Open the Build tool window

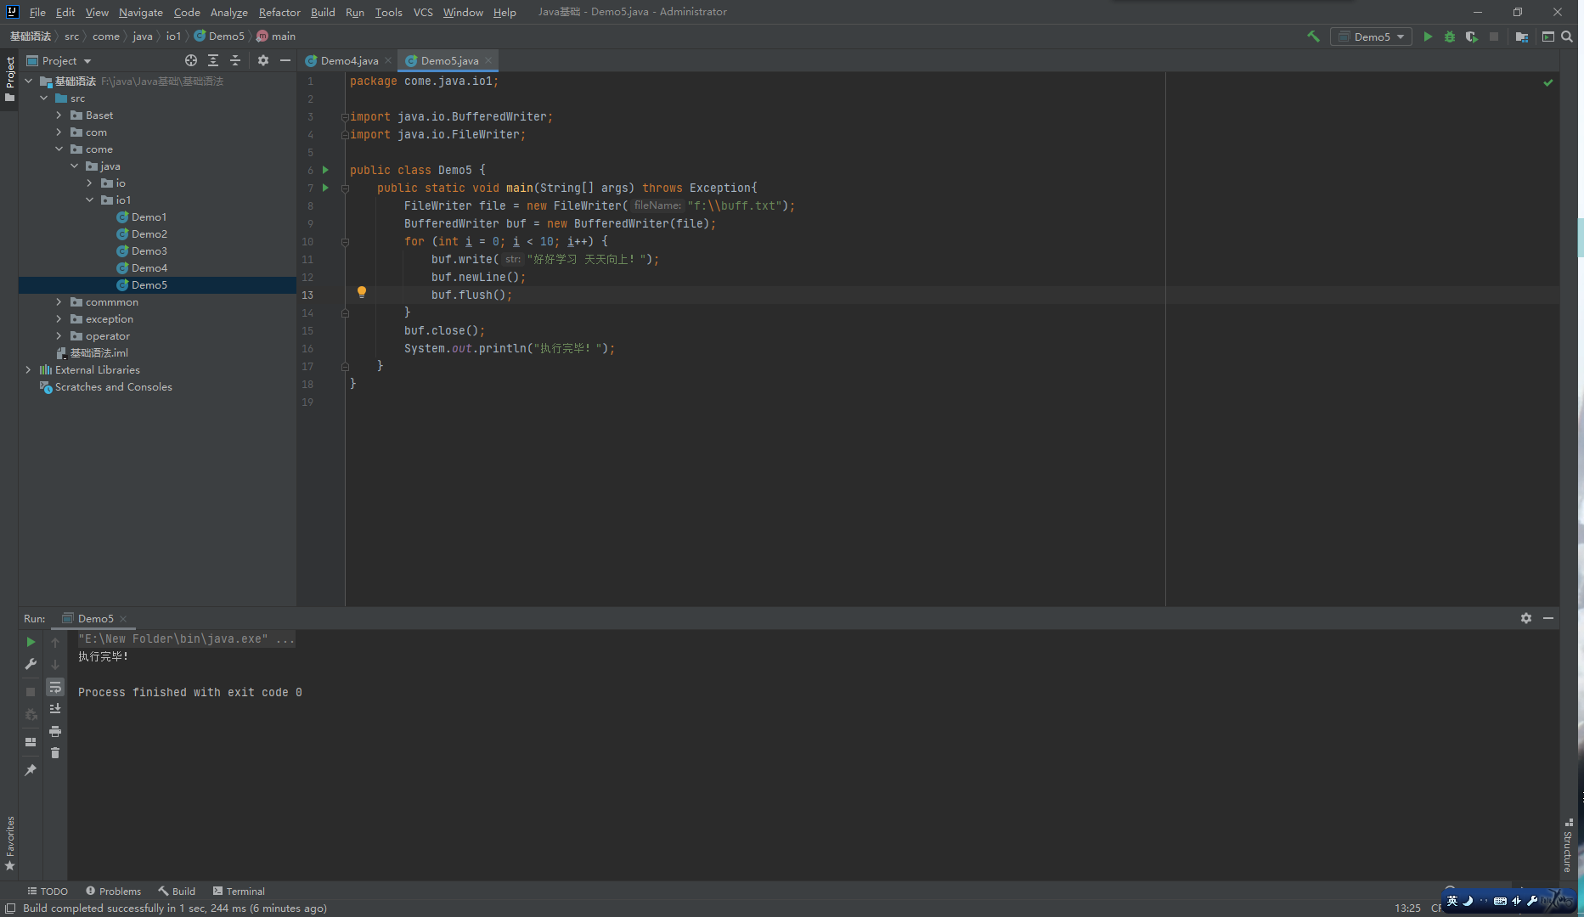point(177,891)
